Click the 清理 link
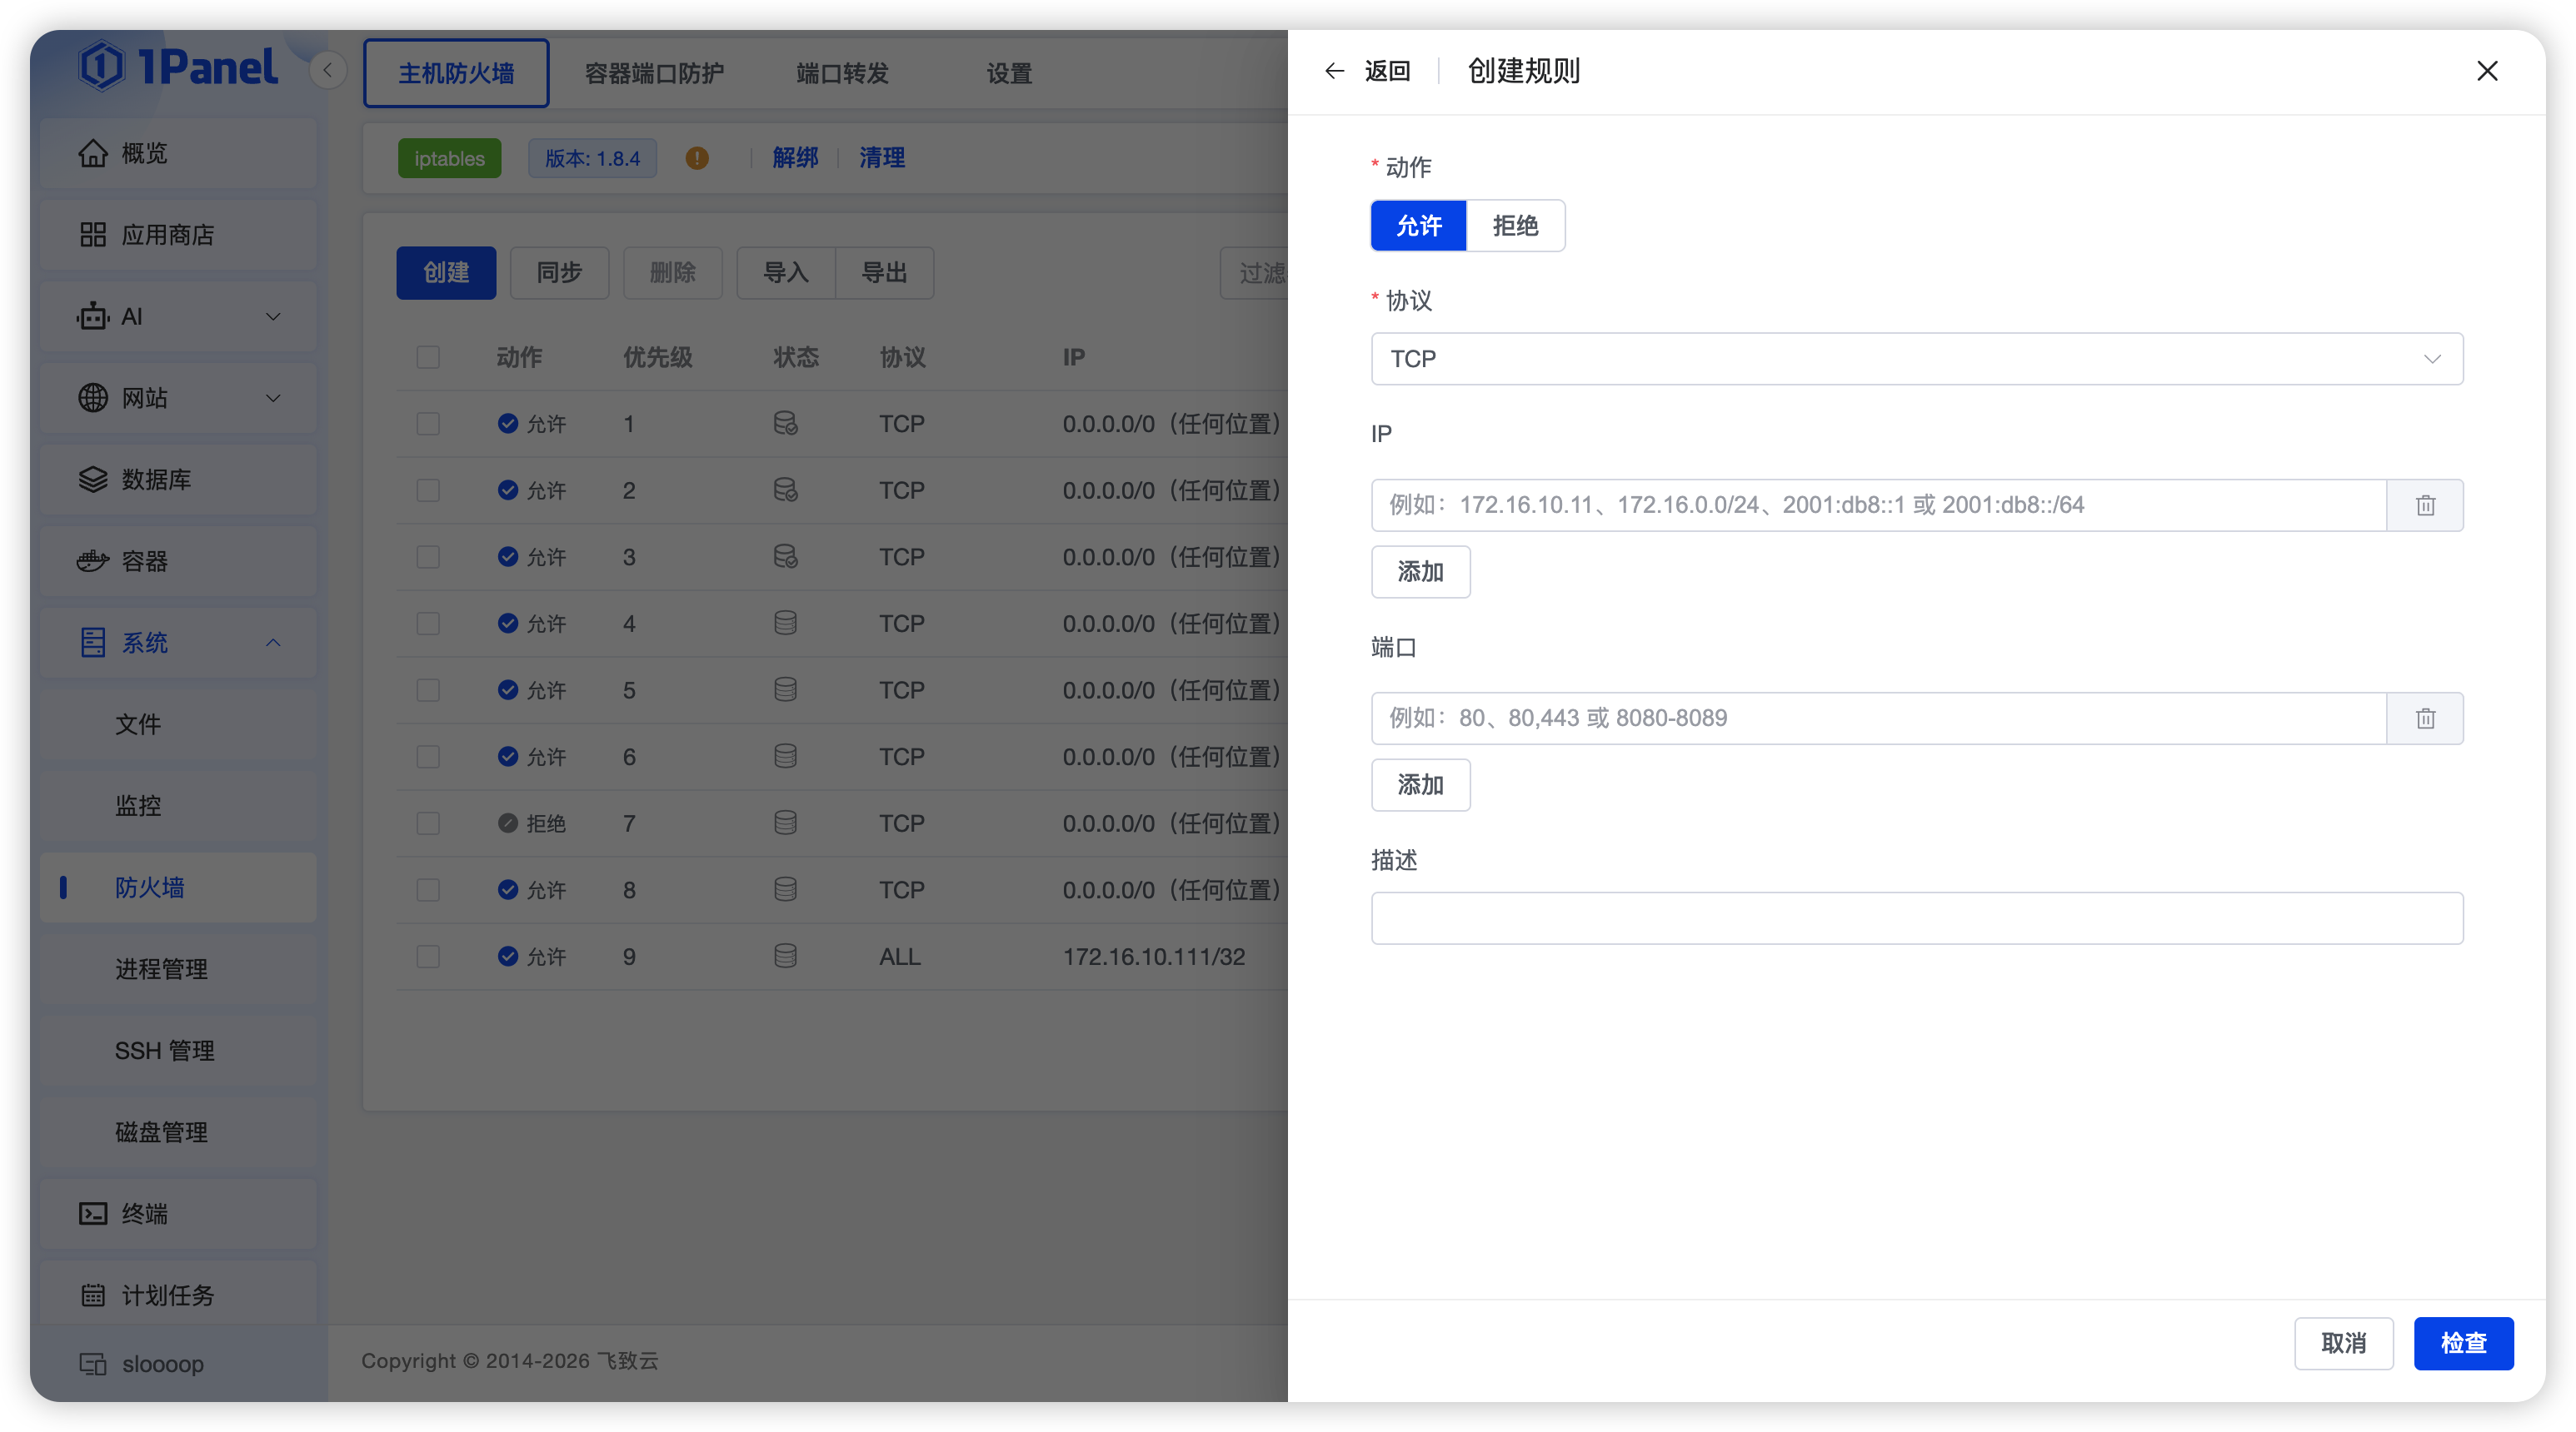The width and height of the screenshot is (2576, 1432). [882, 158]
